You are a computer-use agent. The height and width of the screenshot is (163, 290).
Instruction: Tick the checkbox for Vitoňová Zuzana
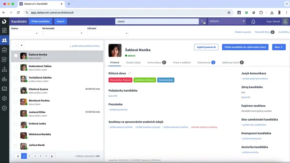point(16,90)
